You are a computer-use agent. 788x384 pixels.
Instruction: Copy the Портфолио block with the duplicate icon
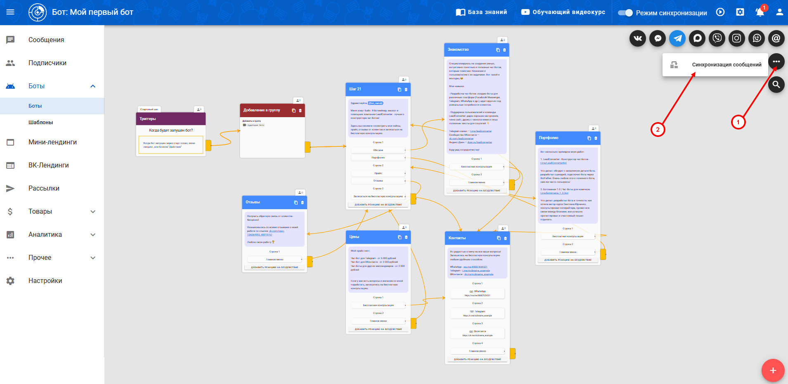coord(589,138)
